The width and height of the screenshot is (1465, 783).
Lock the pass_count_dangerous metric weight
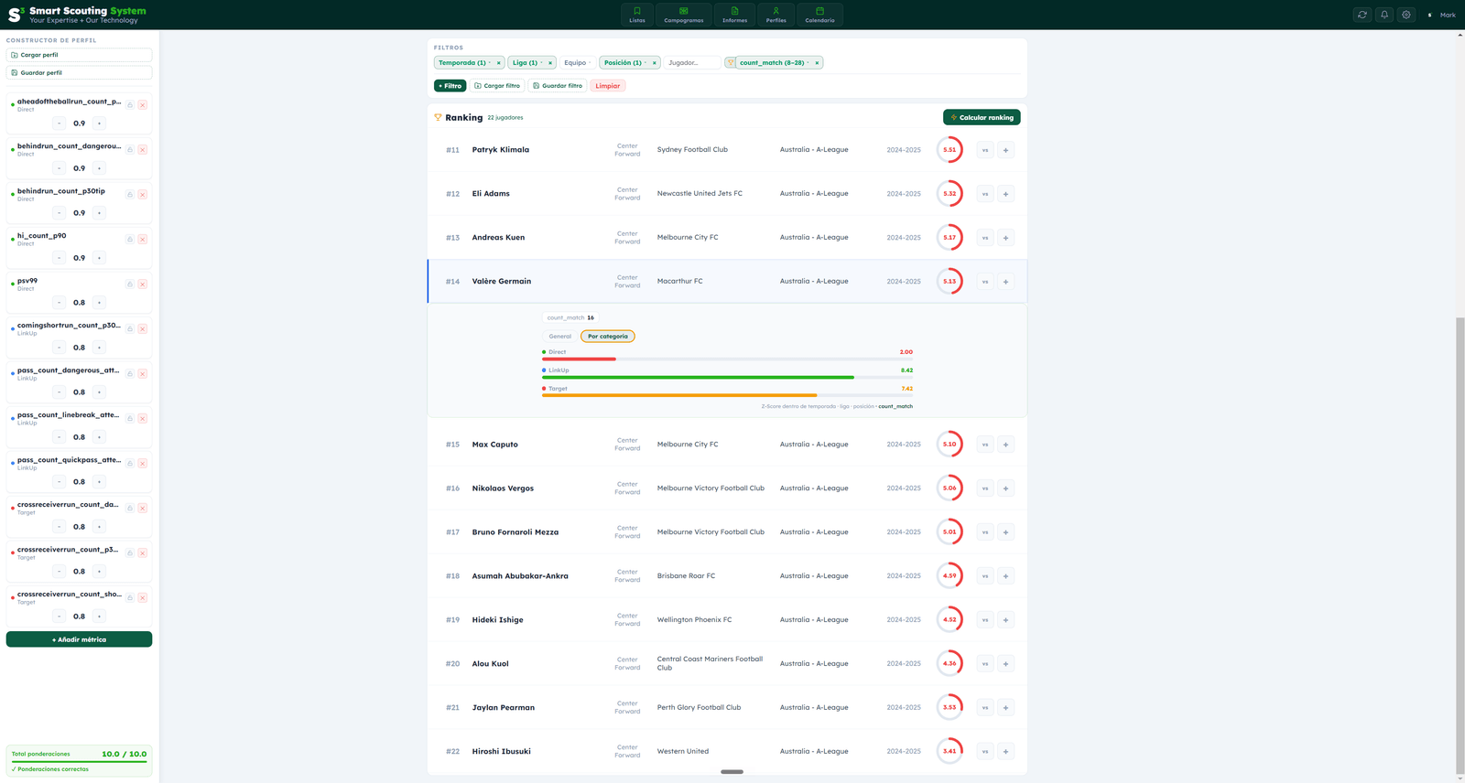pos(130,374)
